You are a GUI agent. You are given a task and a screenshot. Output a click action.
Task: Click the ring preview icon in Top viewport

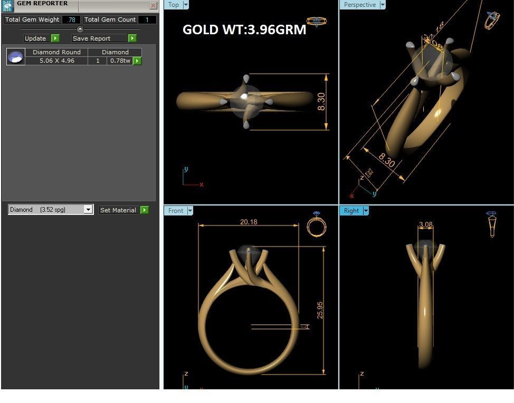(317, 22)
